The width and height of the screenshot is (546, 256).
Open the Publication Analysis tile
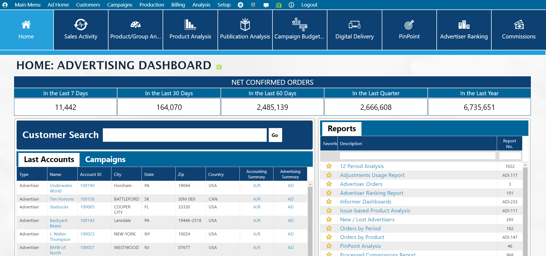tap(245, 30)
